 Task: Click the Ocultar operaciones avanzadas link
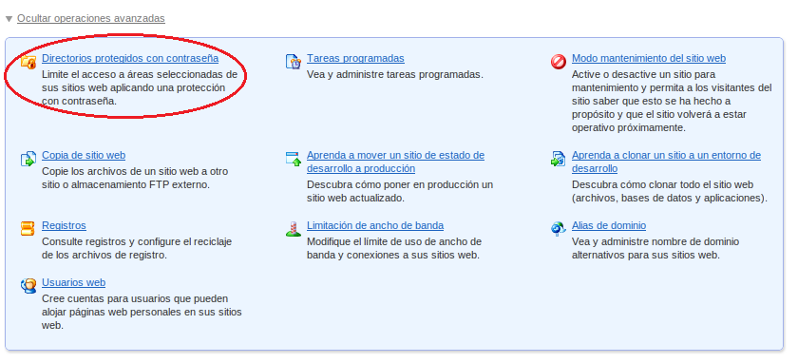click(91, 18)
